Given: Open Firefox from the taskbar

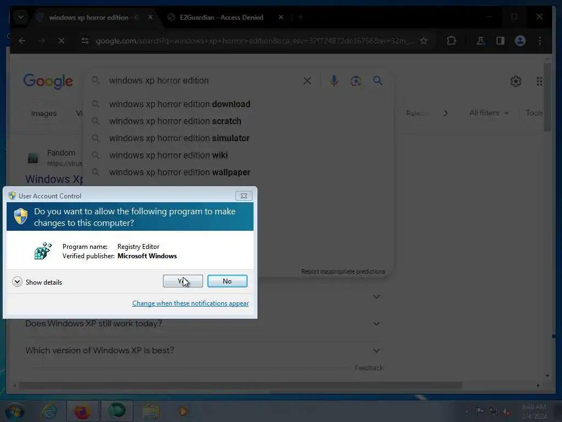Looking at the screenshot, I should 82,411.
